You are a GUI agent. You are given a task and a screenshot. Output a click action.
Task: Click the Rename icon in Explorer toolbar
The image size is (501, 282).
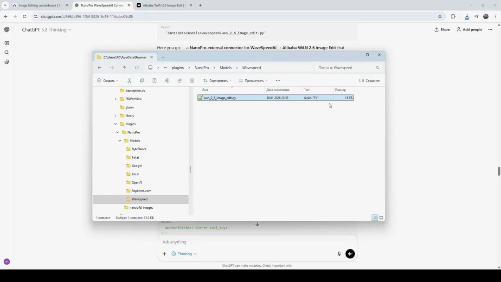point(167,81)
